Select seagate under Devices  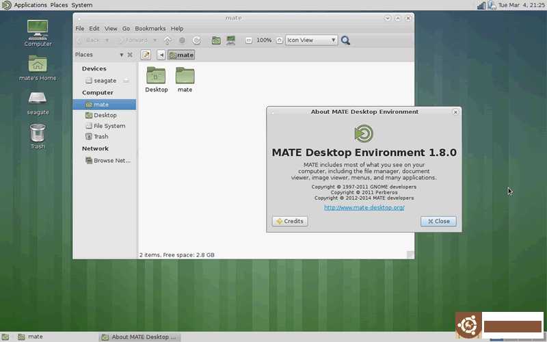pyautogui.click(x=105, y=81)
